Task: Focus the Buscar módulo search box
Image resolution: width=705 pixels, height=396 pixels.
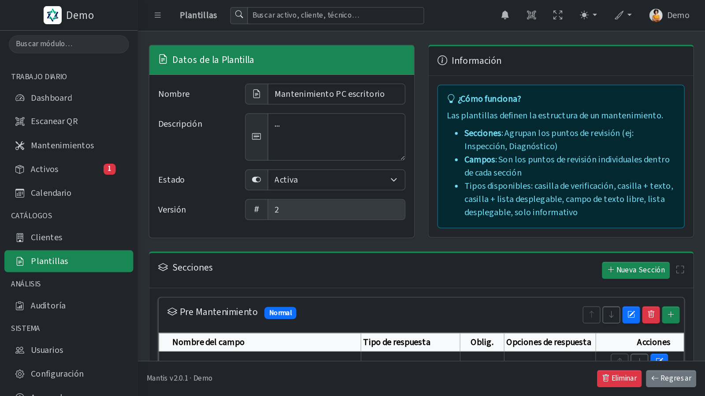Action: pyautogui.click(x=69, y=44)
